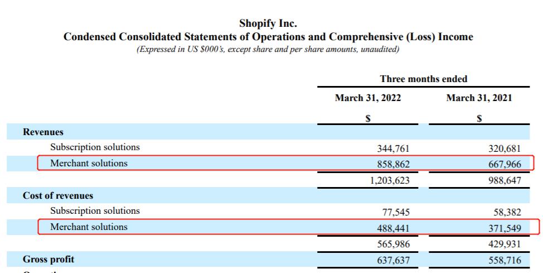The width and height of the screenshot is (543, 273).
Task: Click the Gross profit row label
Action: [x=48, y=260]
